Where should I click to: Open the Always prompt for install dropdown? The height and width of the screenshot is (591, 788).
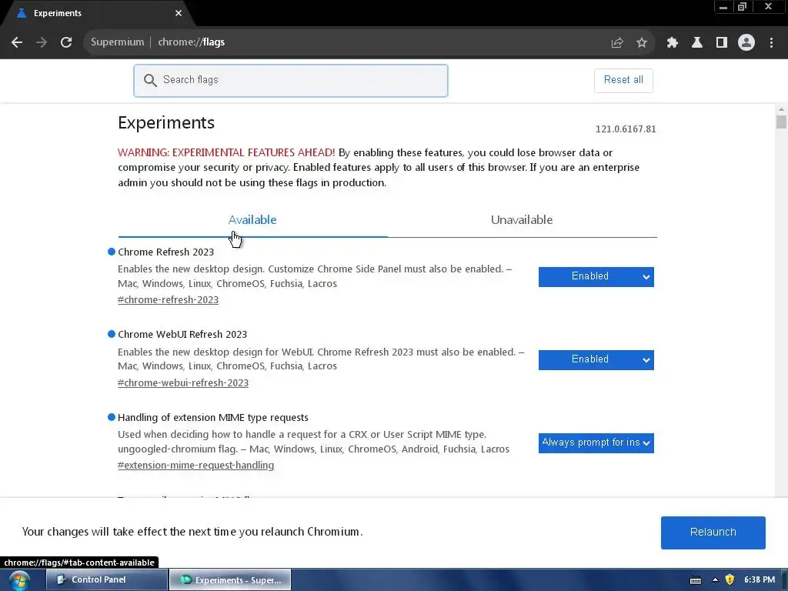pos(596,442)
